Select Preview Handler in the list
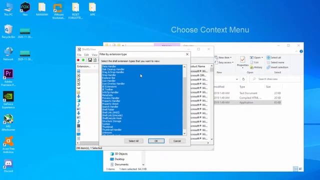Viewport: 320px width, 180px height. [x=142, y=98]
